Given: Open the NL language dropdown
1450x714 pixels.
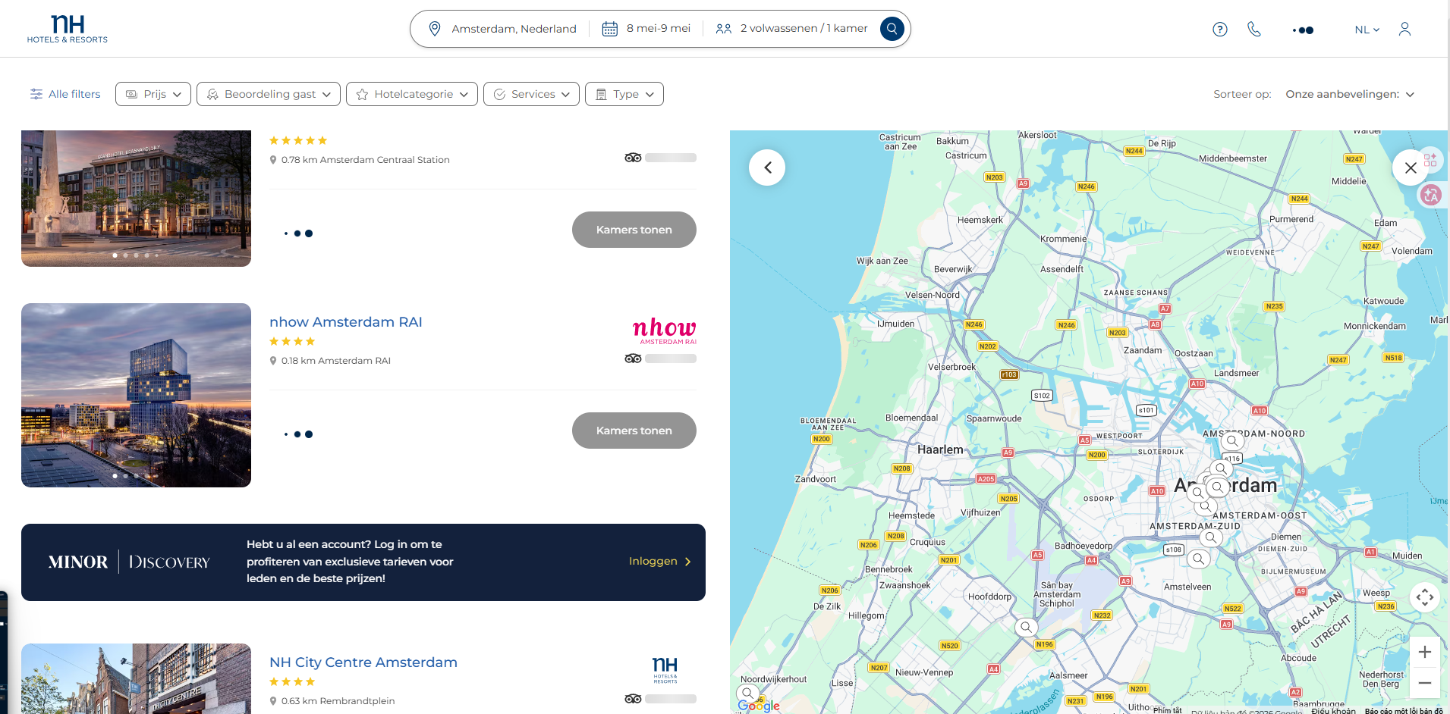Looking at the screenshot, I should click(1367, 30).
